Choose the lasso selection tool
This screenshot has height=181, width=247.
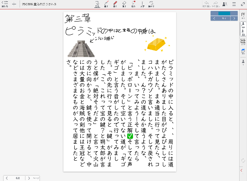(133, 4)
